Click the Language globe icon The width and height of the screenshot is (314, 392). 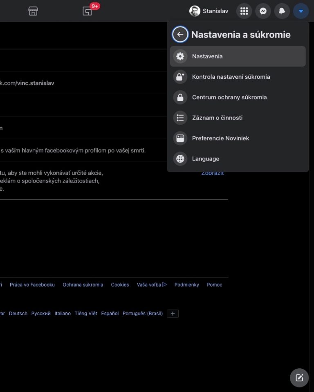[180, 159]
